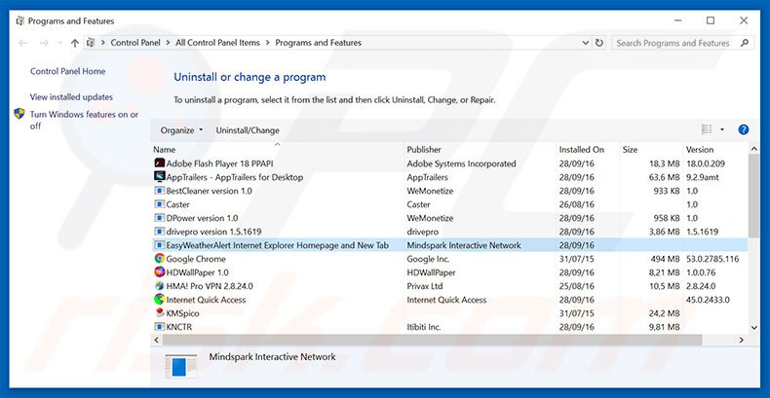Select 'drivepro version 1.5.1619' name text

213,232
